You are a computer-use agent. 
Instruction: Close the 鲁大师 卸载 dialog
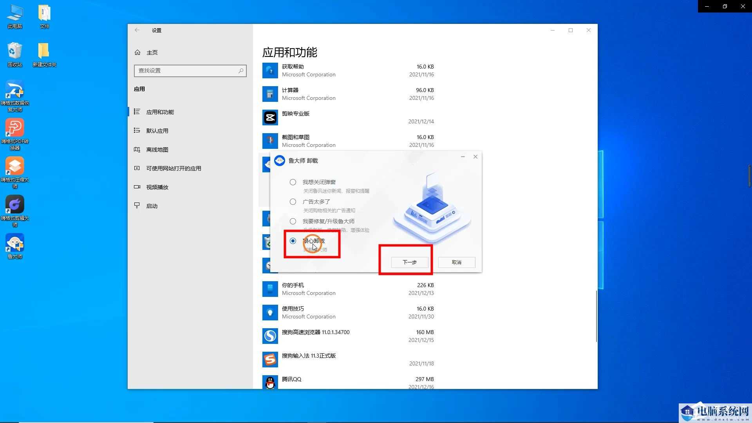475,157
